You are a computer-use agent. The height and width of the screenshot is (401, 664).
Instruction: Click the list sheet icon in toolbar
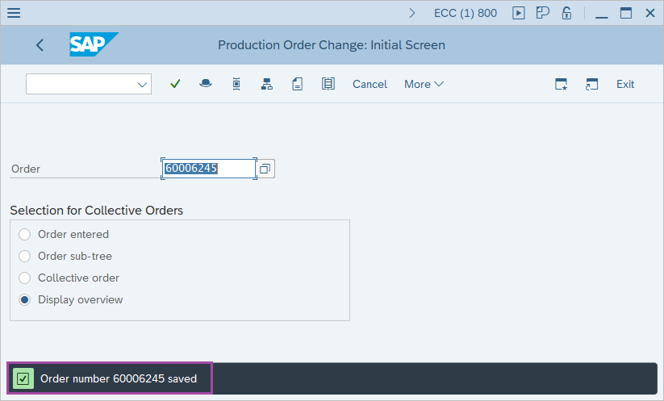coord(328,84)
